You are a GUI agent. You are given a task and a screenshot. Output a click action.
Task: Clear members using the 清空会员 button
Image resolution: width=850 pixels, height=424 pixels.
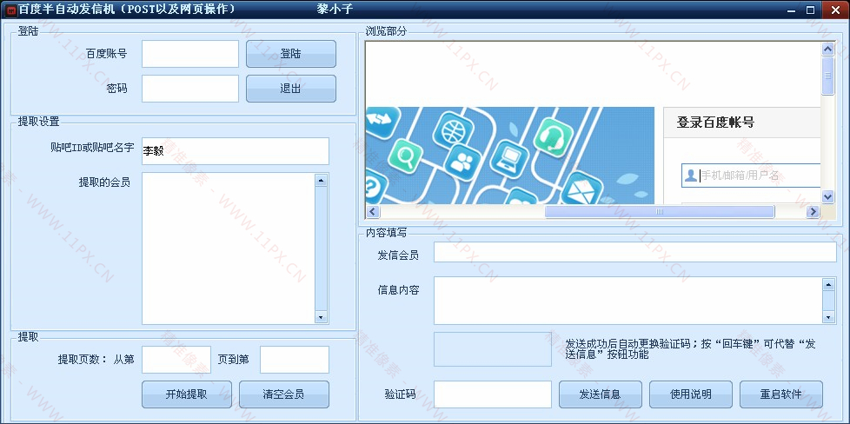pos(283,394)
